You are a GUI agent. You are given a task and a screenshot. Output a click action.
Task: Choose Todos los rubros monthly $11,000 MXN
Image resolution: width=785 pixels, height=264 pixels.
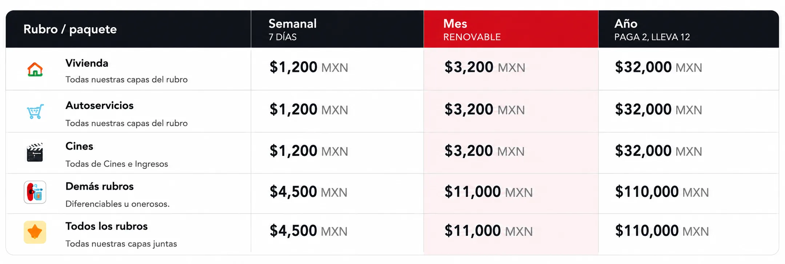click(x=488, y=231)
